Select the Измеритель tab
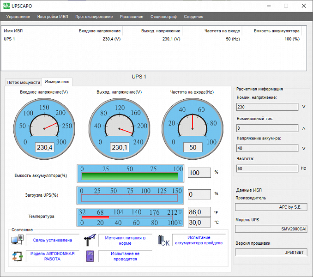 (x=57, y=82)
